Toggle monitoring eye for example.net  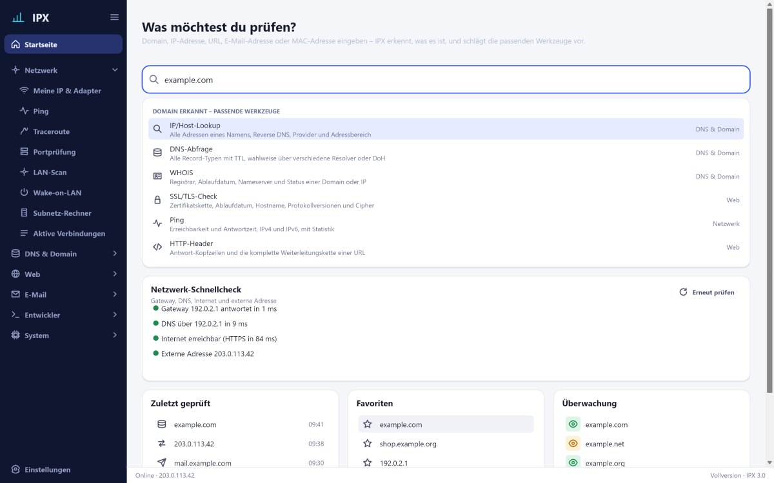pos(573,444)
